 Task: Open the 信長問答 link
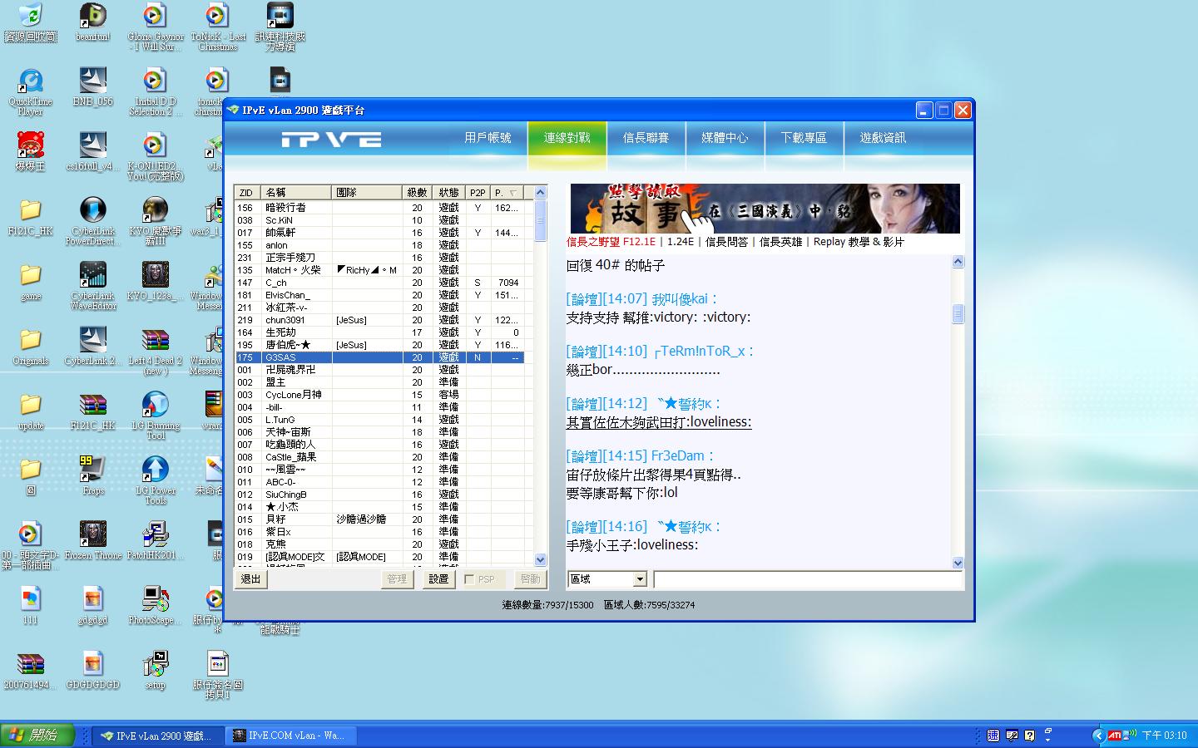click(x=726, y=242)
